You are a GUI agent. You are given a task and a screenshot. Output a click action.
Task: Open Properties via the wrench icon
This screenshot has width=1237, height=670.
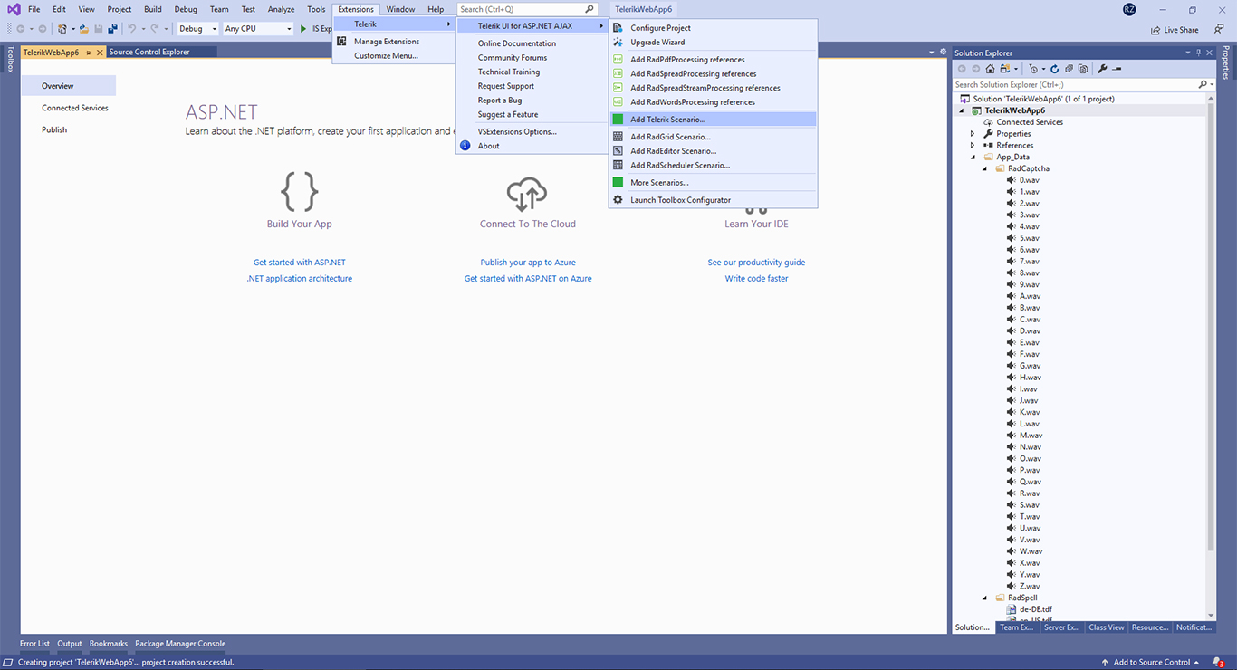click(x=1103, y=69)
